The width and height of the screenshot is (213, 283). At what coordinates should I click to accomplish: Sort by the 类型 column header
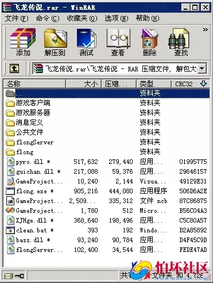(x=154, y=84)
